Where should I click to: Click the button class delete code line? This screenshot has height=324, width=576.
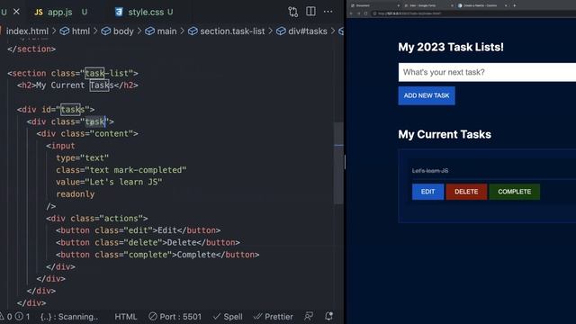[148, 243]
